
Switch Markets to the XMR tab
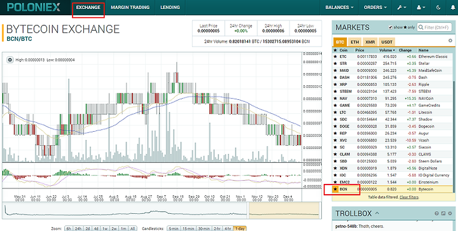[x=370, y=42]
